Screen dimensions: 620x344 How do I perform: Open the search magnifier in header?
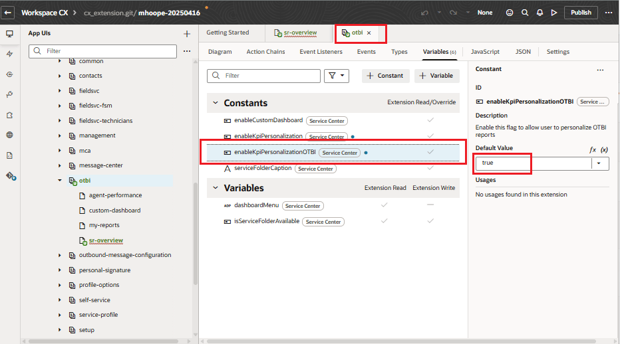point(525,13)
